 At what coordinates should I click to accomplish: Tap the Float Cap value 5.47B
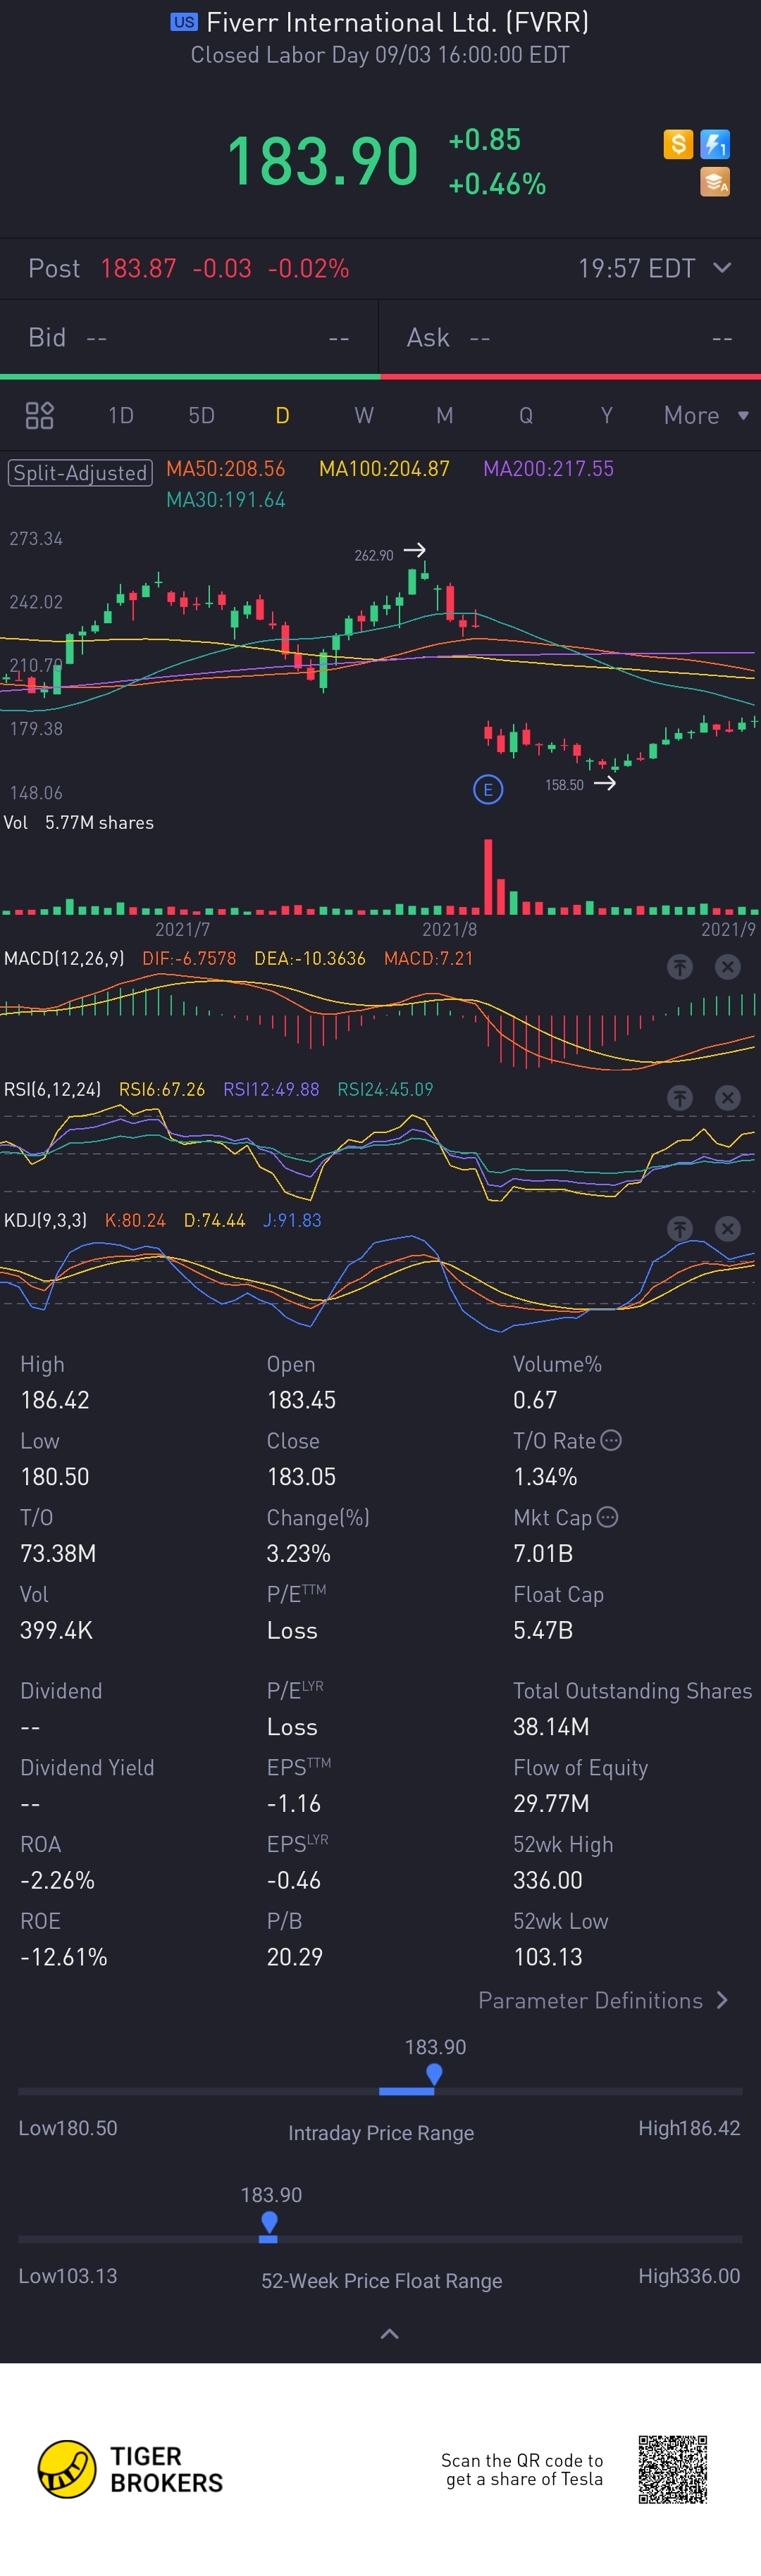[x=543, y=1630]
